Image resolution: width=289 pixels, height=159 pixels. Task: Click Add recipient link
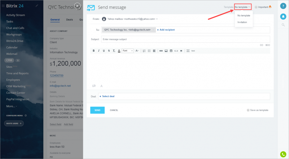tap(166, 30)
